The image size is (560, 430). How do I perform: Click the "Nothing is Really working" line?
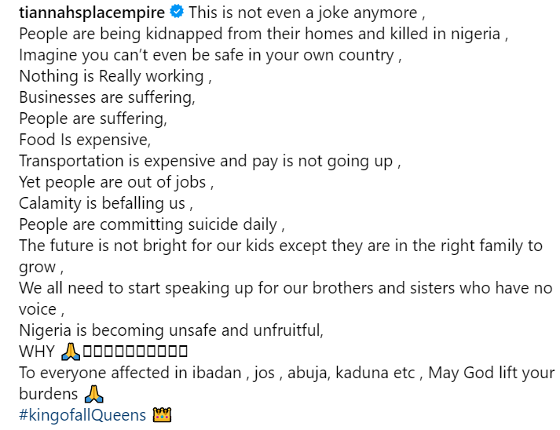[x=115, y=77]
